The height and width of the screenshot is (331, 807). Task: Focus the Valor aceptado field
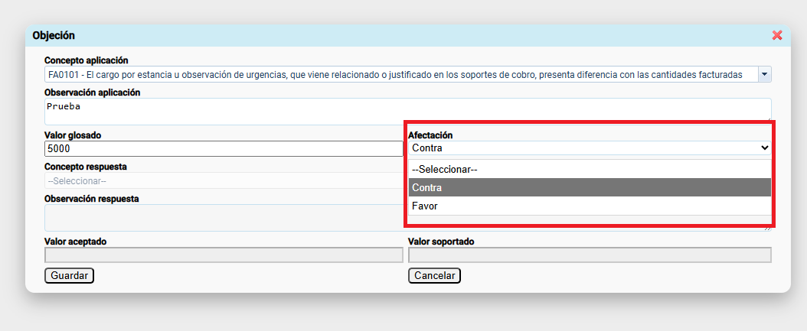click(x=224, y=255)
